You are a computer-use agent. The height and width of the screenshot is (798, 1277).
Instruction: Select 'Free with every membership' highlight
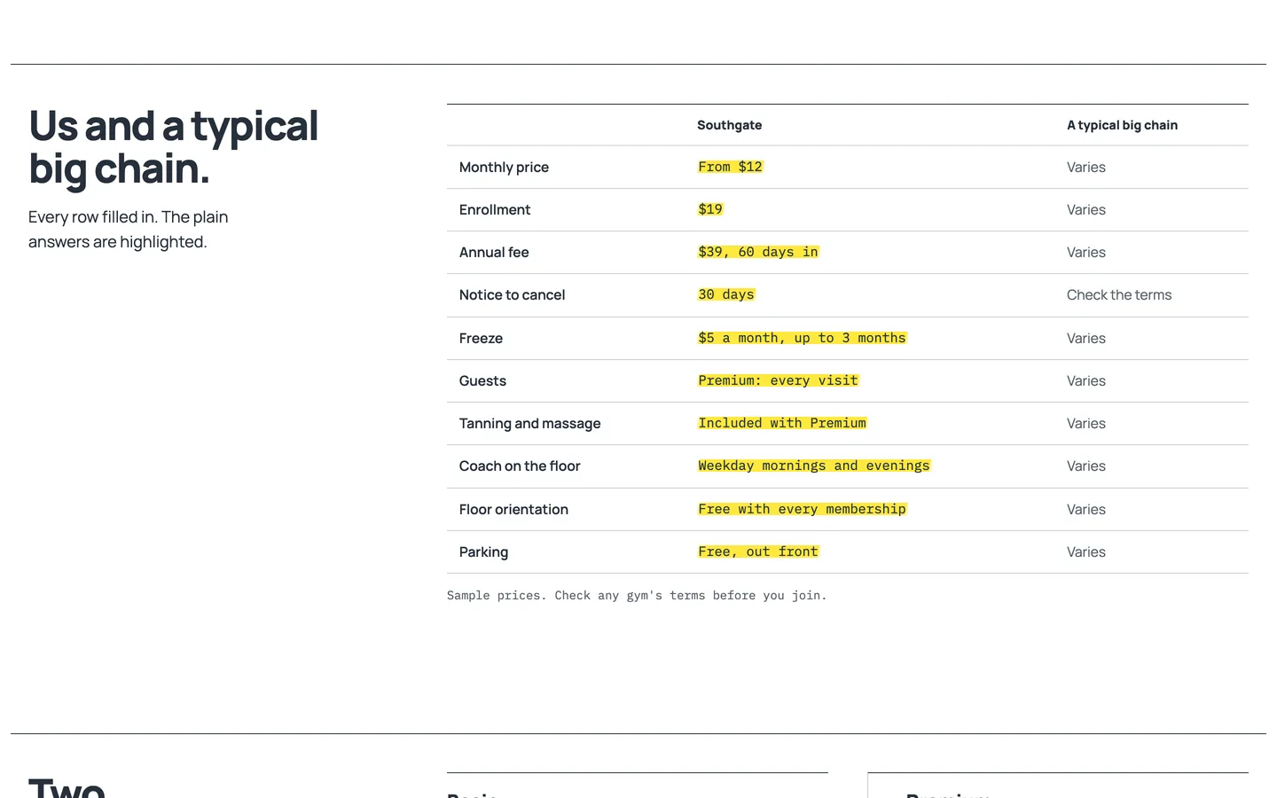pos(802,509)
